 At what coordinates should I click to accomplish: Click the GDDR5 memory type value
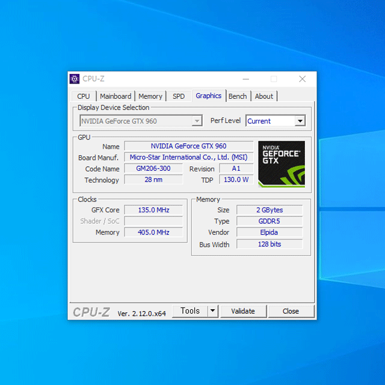click(x=269, y=221)
